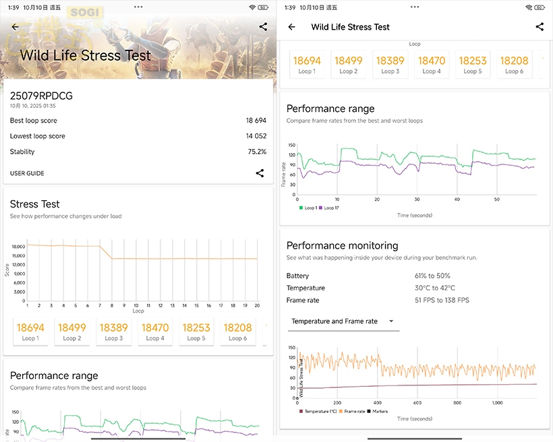Tap share icon in left top bar
This screenshot has width=553, height=442.
click(x=263, y=27)
